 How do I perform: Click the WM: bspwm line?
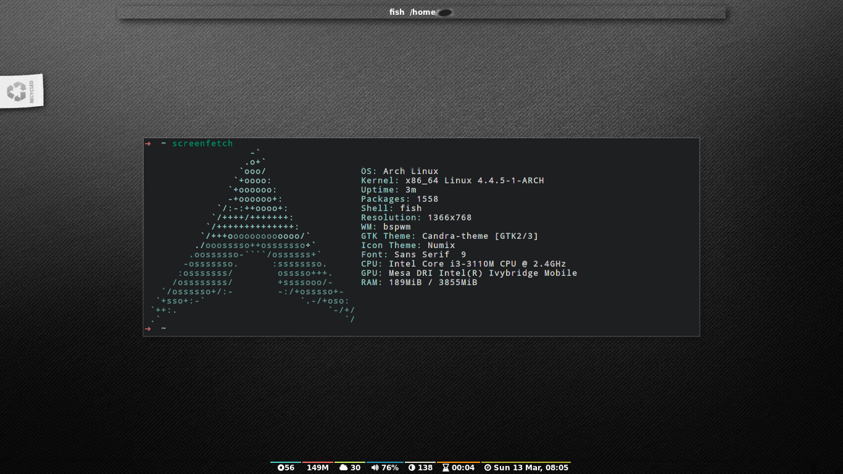tap(386, 227)
